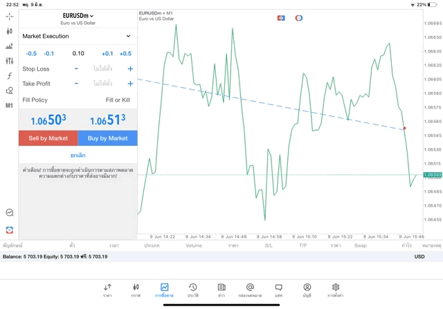Increase Stop Loss with plus button
Image resolution: width=443 pixels, height=309 pixels.
pyautogui.click(x=130, y=68)
